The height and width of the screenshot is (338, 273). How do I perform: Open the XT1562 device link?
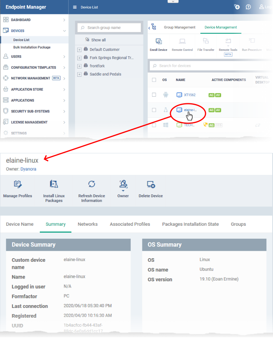coord(190,95)
